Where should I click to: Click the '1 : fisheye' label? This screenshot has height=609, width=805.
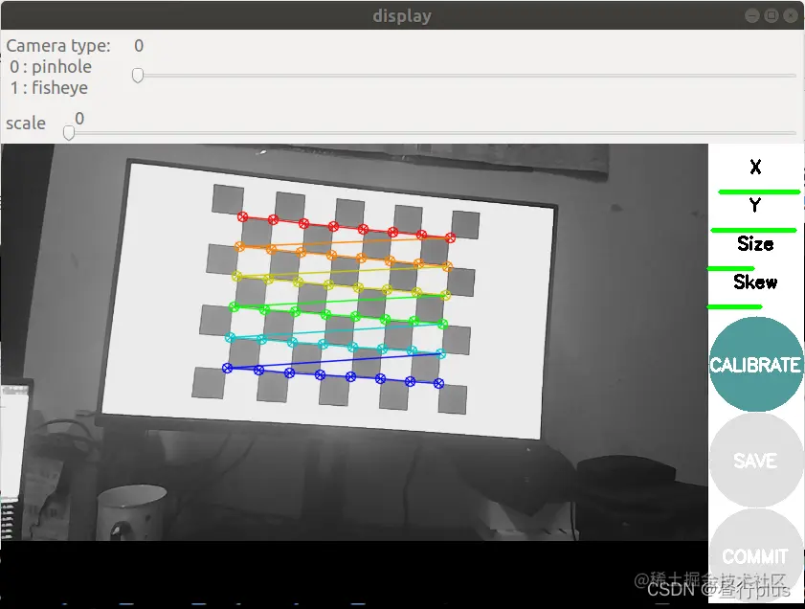[49, 88]
